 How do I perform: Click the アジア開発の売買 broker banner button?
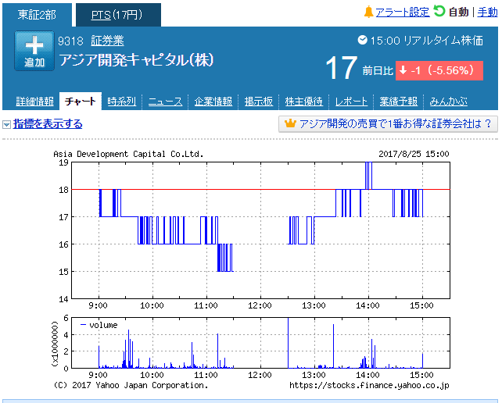click(388, 123)
